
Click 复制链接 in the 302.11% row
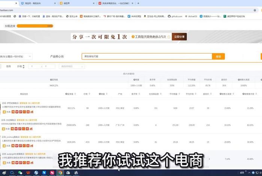tap(23, 103)
